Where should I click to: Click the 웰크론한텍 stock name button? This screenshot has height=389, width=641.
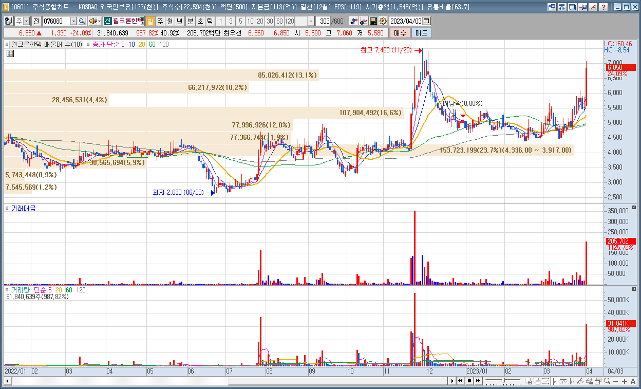point(128,21)
